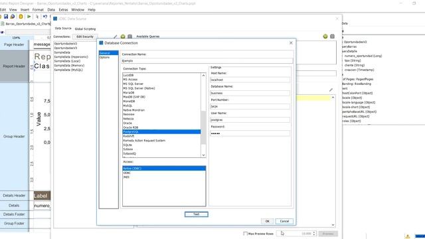Select SampleData (Hypersonic) connection
The image size is (425, 239).
pos(71,57)
